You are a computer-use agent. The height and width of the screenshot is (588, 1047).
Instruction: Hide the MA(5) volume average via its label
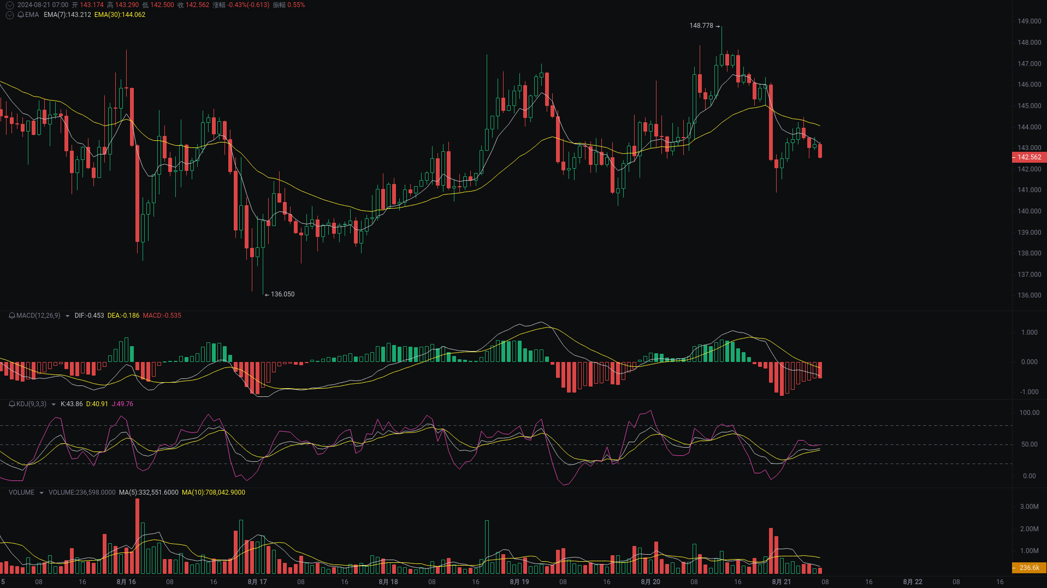pyautogui.click(x=149, y=492)
